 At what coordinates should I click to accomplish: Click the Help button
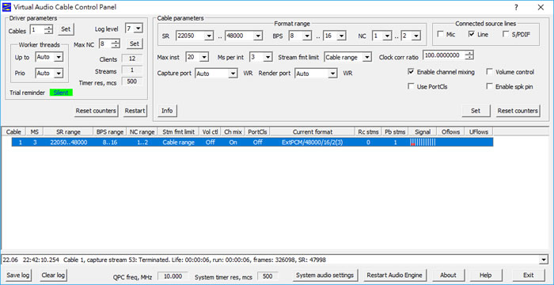pyautogui.click(x=486, y=275)
